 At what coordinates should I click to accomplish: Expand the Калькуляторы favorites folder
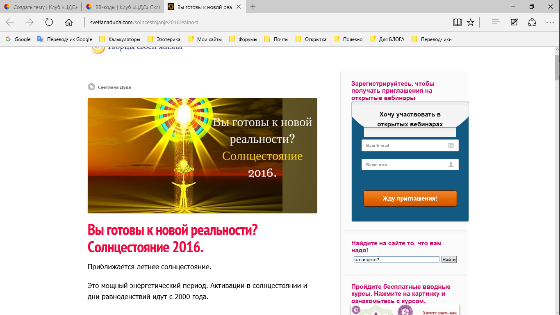[x=120, y=39]
